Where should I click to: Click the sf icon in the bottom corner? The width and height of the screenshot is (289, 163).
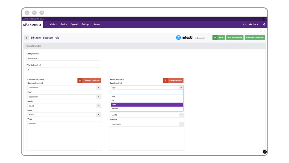tap(265, 152)
